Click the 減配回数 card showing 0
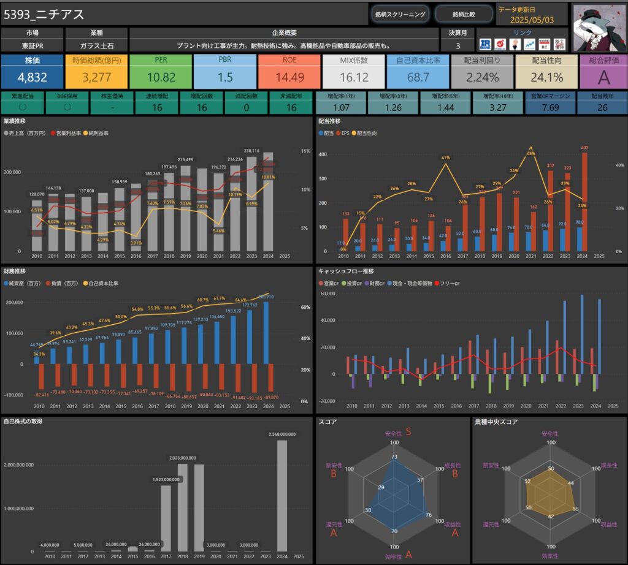Image resolution: width=628 pixels, height=565 pixels. coord(247,103)
